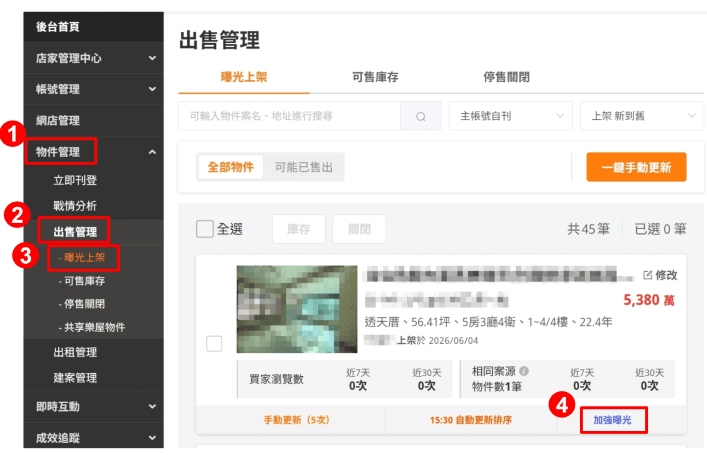Open the 主帳號自刊 dropdown
Viewport: 707px width, 455px height.
coord(511,116)
